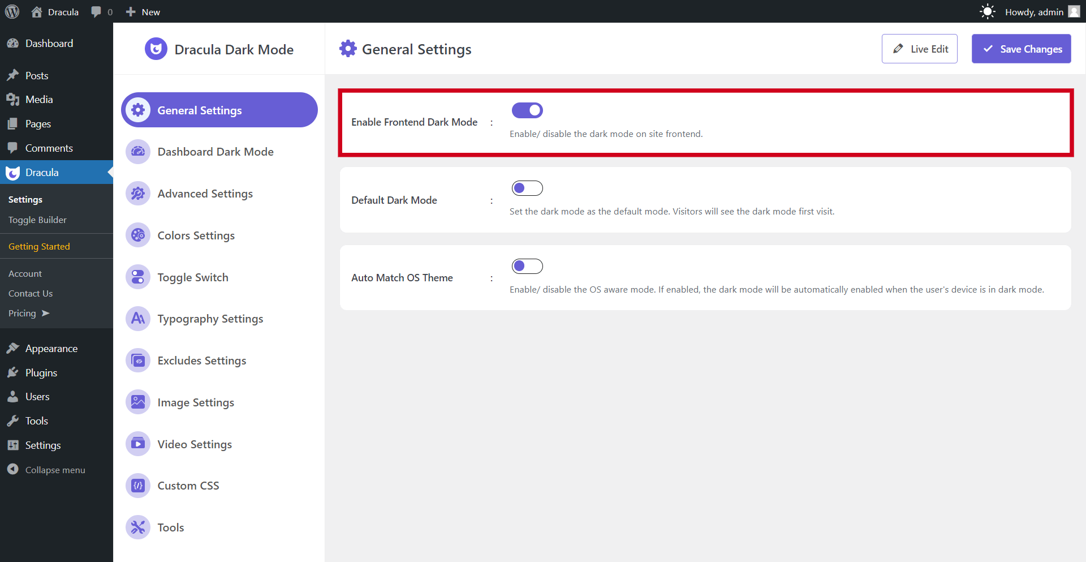Click the WordPress logo icon

coord(12,12)
